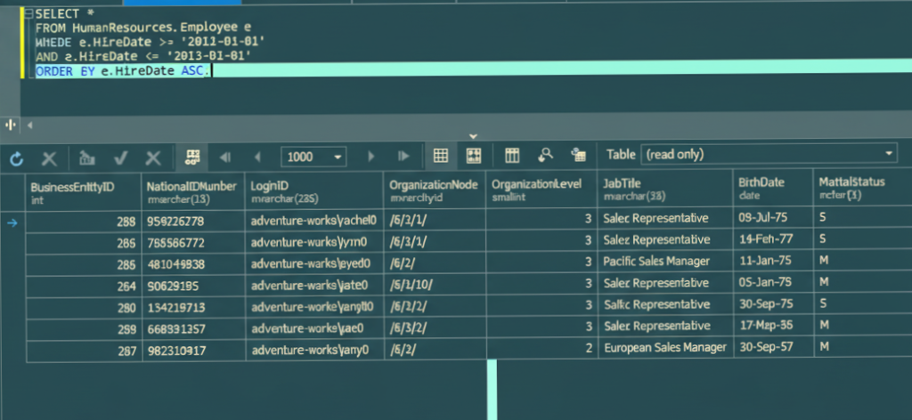Click the checkmark apply changes icon
912x420 pixels.
tap(120, 157)
